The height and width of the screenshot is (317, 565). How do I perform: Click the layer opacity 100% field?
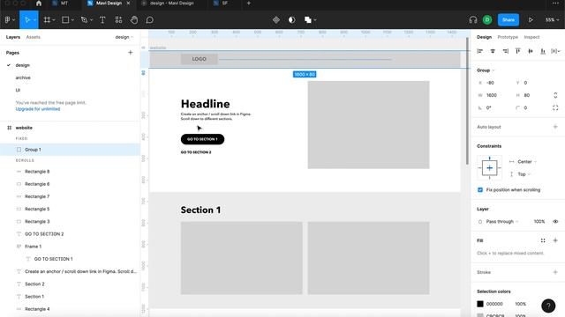click(x=539, y=221)
